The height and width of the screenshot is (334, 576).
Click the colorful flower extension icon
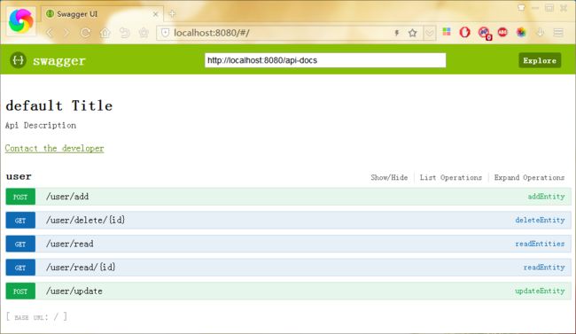click(x=521, y=32)
